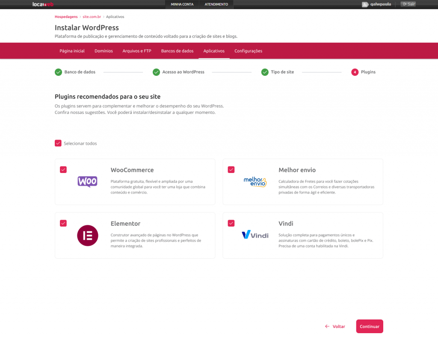Click the Elementor card title

click(x=125, y=224)
